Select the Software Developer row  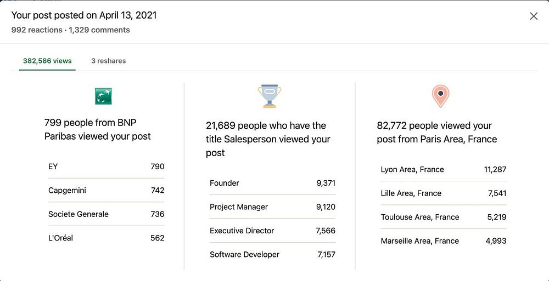pos(272,255)
